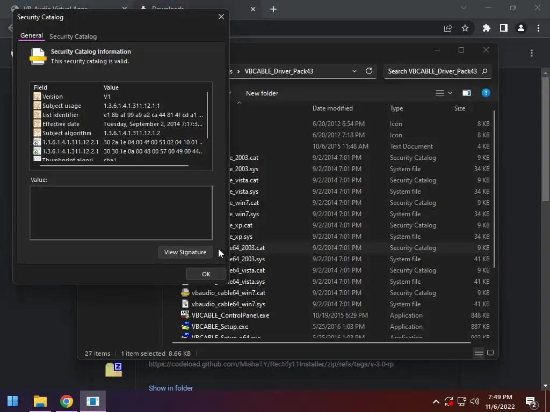
Task: Sort files by Date modified column
Action: tap(332, 108)
